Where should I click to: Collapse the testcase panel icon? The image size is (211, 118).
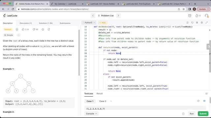coord(206,94)
